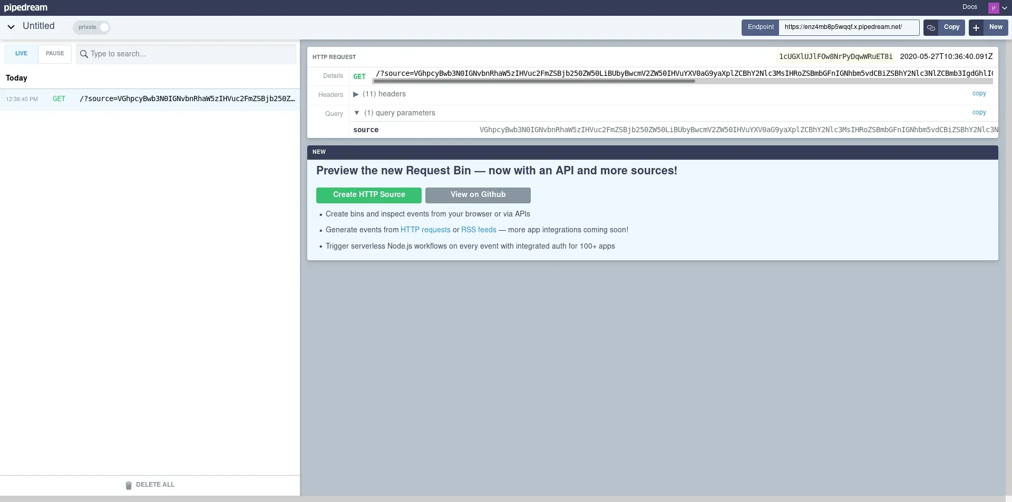This screenshot has height=502, width=1012.
Task: Click the horizontal scrollbar under the request URL
Action: pos(533,81)
